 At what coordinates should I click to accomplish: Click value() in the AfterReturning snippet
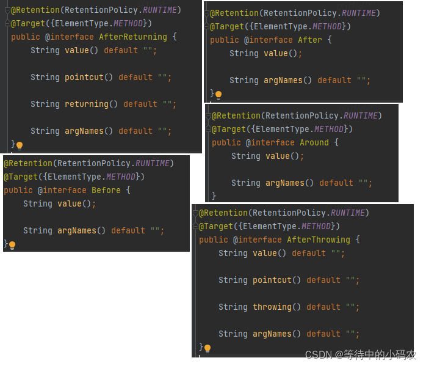(81, 51)
